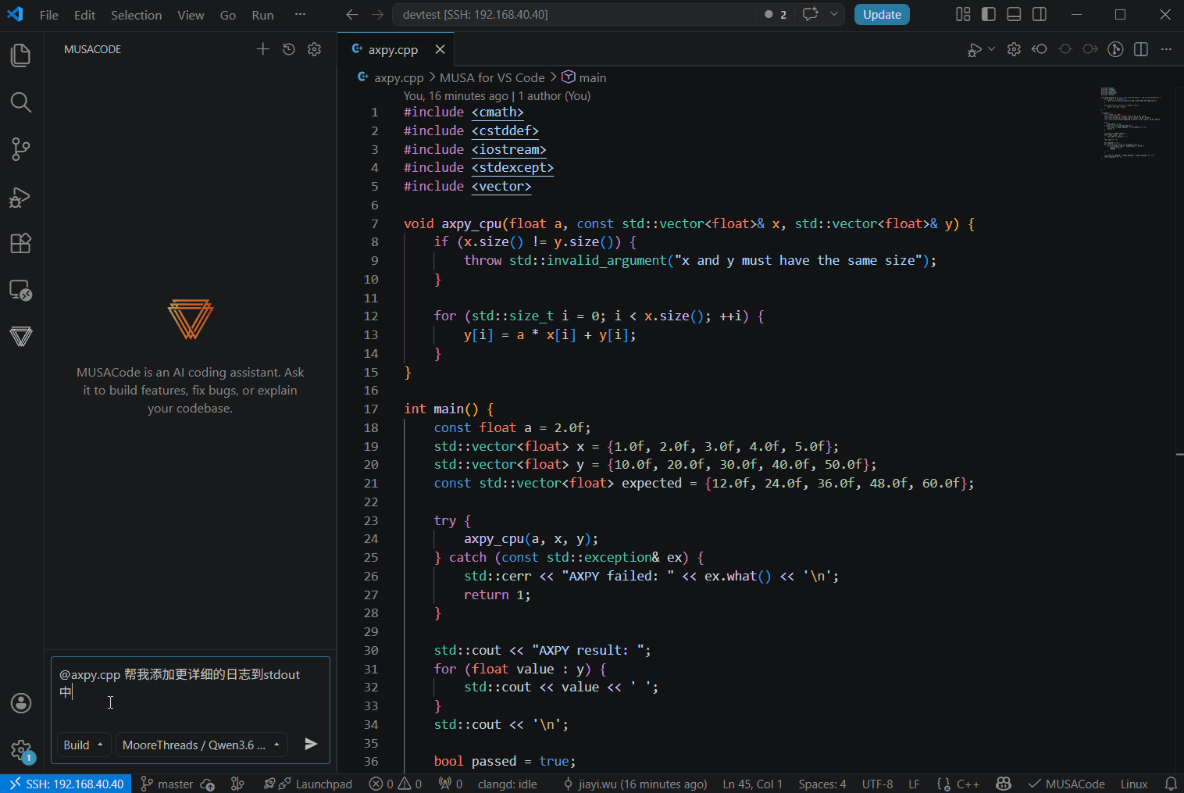The width and height of the screenshot is (1184, 793).
Task: Open the Run menu
Action: coord(262,15)
